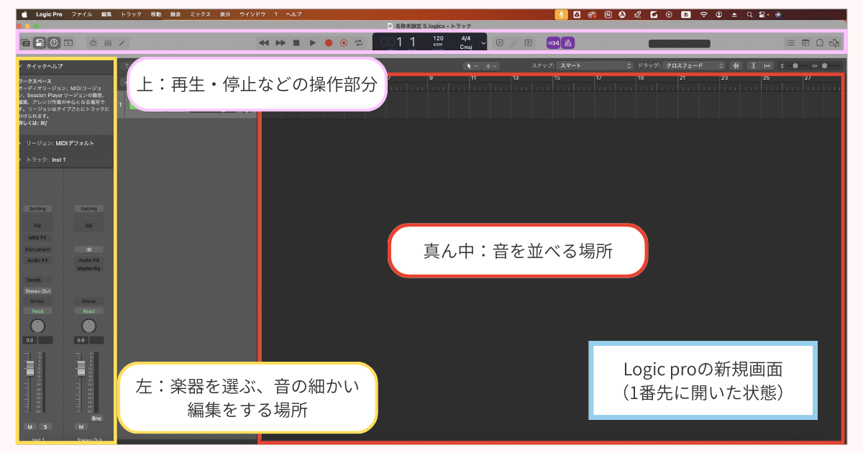Image resolution: width=863 pixels, height=453 pixels.
Task: Click the Stop button in the transport
Action: [296, 43]
